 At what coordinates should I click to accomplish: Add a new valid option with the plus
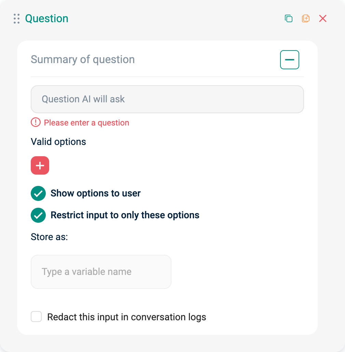point(40,165)
